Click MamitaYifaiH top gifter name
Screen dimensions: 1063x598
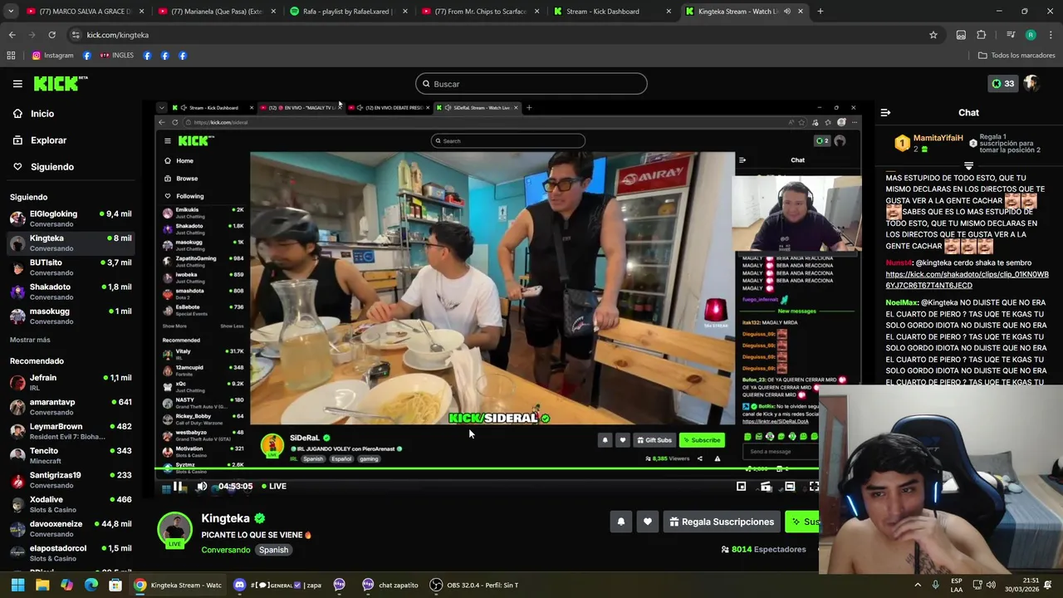click(938, 138)
